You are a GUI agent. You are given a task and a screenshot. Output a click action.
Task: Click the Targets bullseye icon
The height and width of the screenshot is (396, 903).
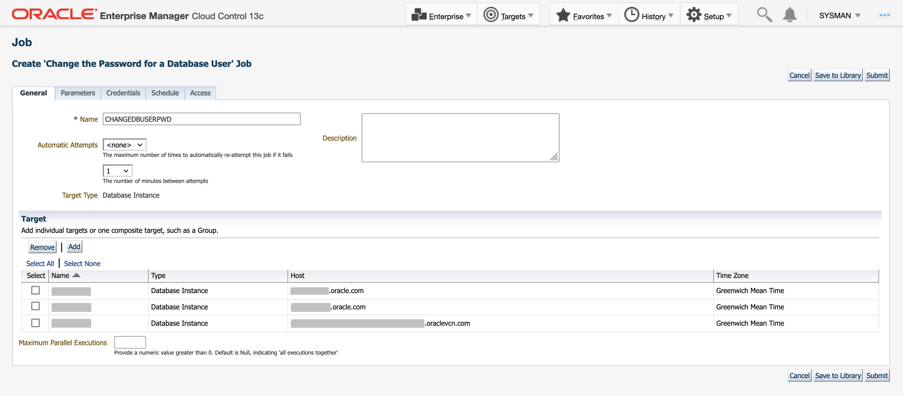[491, 15]
